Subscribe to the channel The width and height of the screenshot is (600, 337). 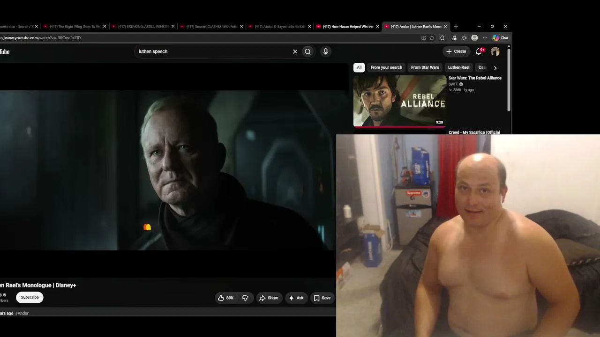click(x=30, y=297)
